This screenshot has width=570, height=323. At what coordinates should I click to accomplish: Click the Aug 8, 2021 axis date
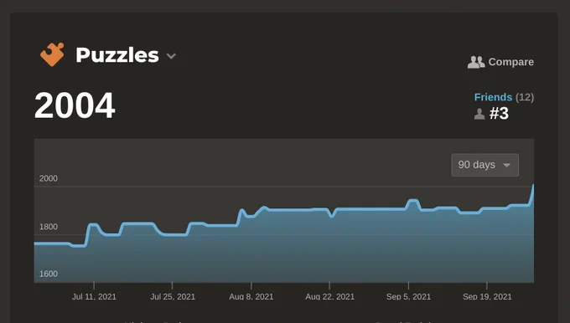tap(251, 296)
